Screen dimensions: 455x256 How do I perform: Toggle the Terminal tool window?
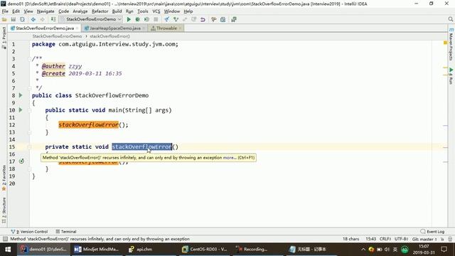point(66,232)
